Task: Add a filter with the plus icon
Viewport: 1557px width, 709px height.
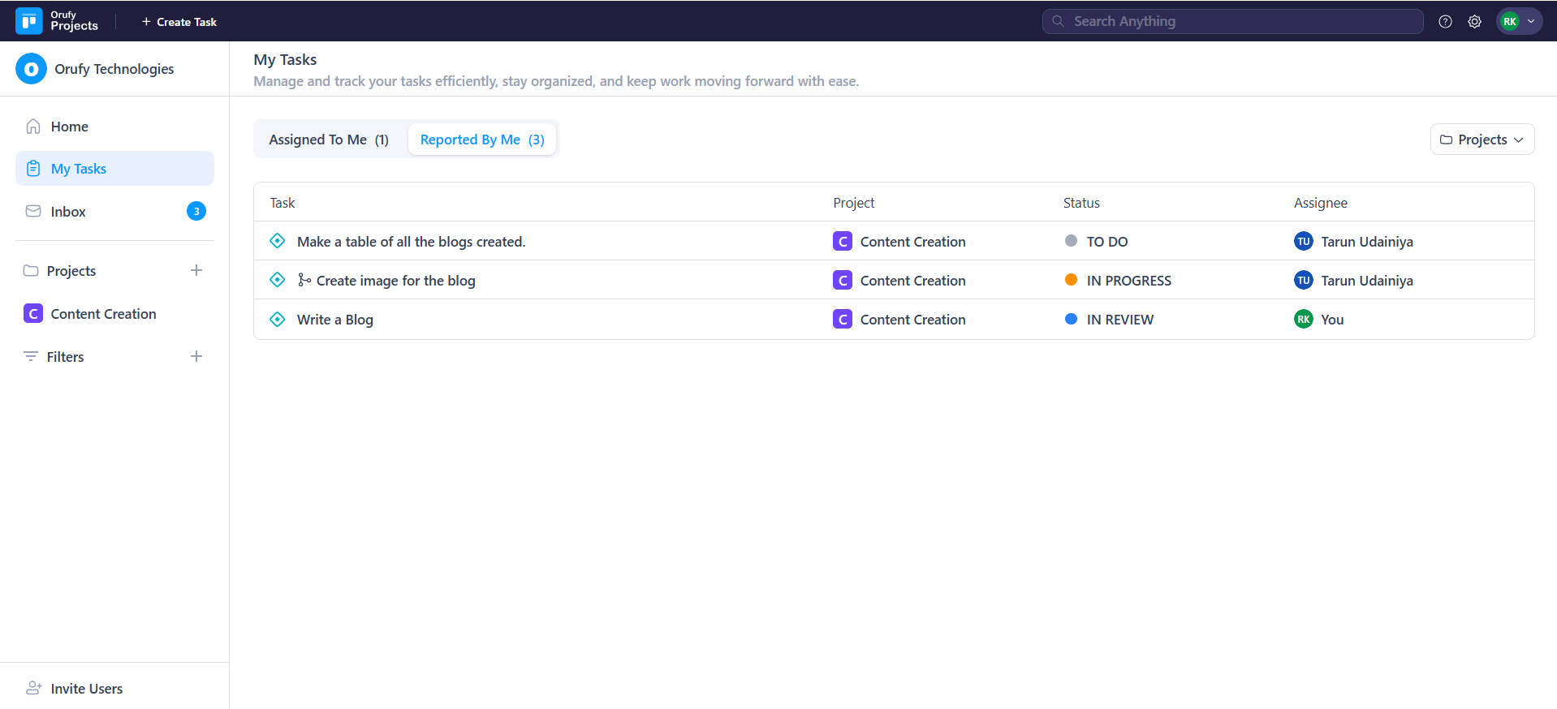Action: point(196,356)
